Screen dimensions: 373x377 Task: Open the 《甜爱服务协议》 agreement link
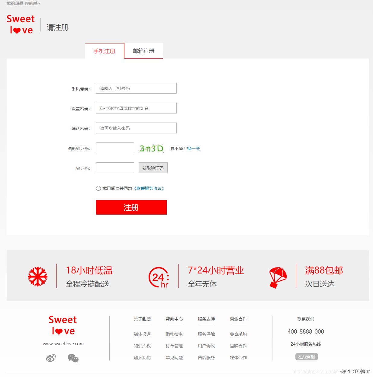(149, 188)
